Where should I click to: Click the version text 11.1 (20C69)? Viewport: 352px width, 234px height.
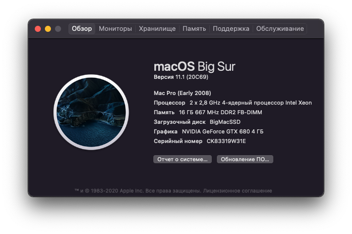coord(192,77)
